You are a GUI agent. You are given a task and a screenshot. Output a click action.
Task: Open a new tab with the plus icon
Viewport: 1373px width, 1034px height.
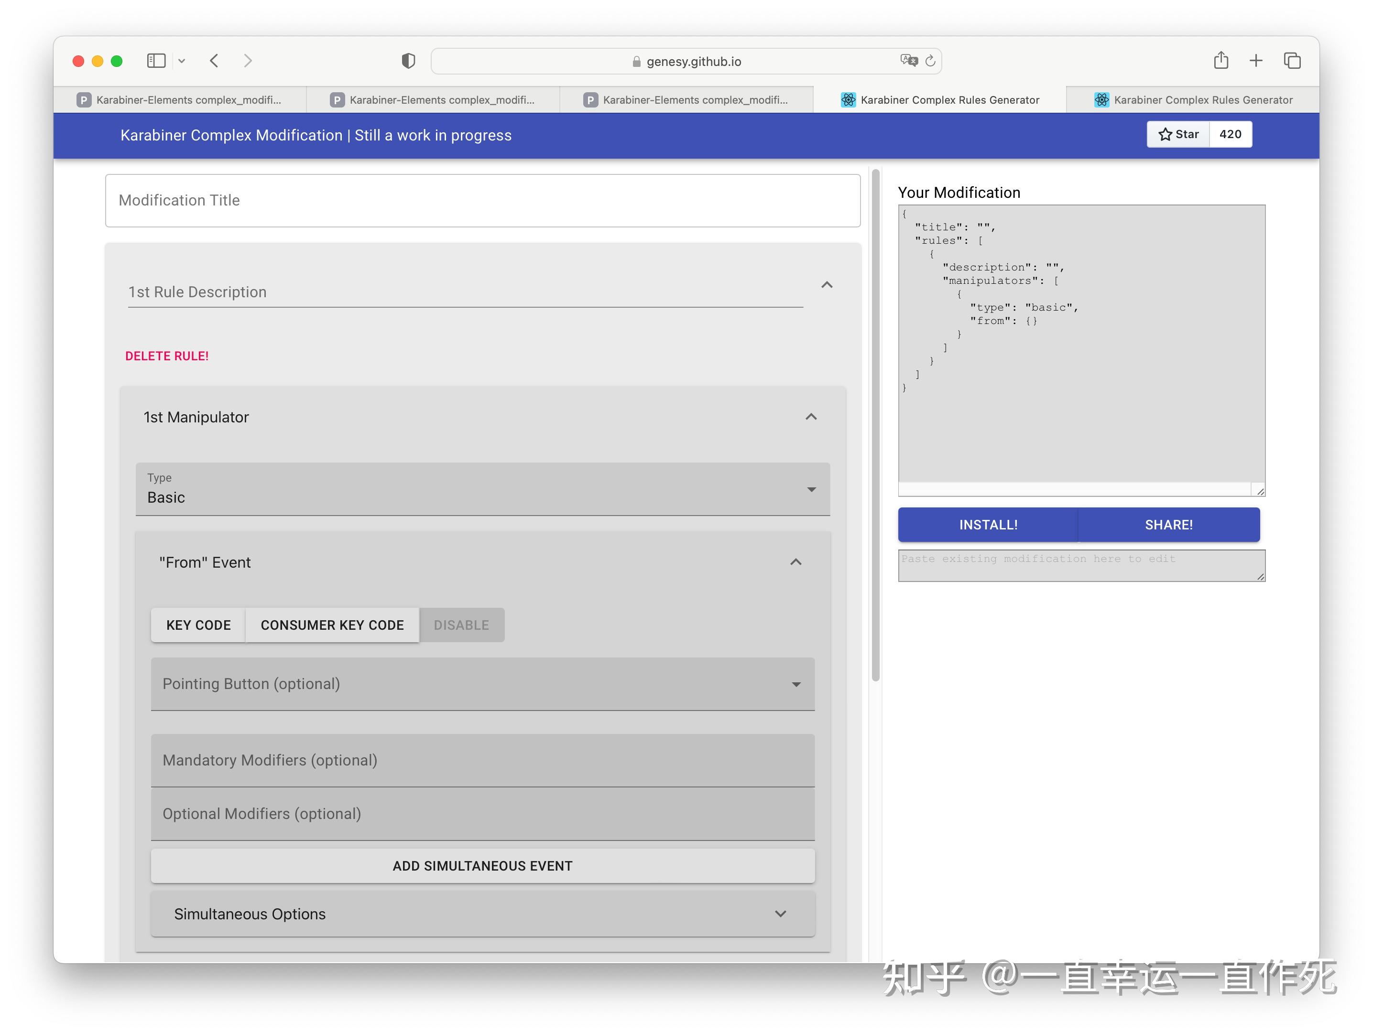(1256, 61)
